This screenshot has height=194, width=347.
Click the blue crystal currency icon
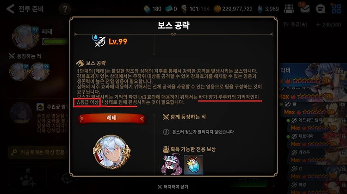pyautogui.click(x=260, y=9)
